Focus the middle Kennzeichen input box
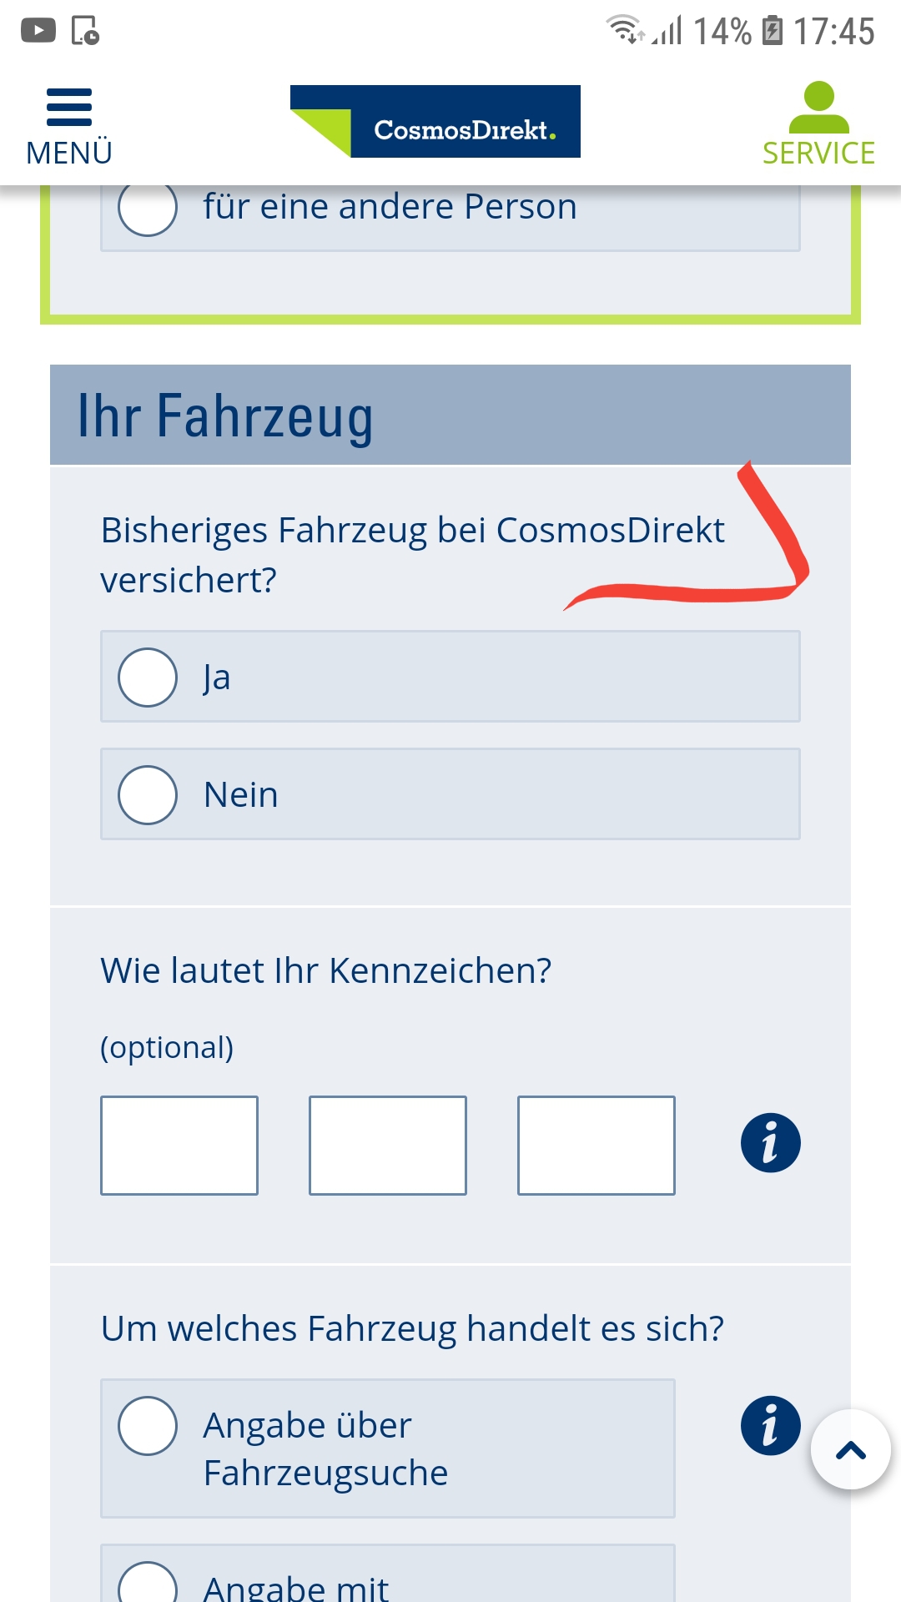Viewport: 901px width, 1602px height. (388, 1146)
